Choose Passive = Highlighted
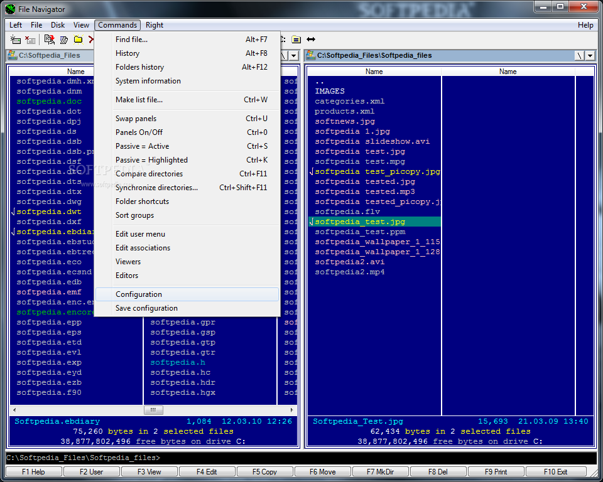The image size is (603, 482). point(187,160)
